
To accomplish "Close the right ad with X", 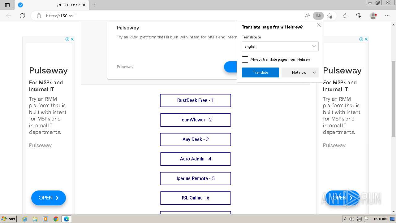I will (366, 39).
